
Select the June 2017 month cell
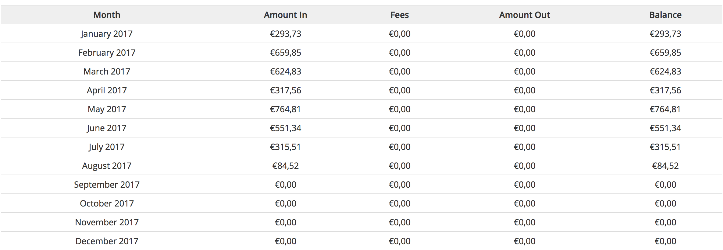[107, 128]
